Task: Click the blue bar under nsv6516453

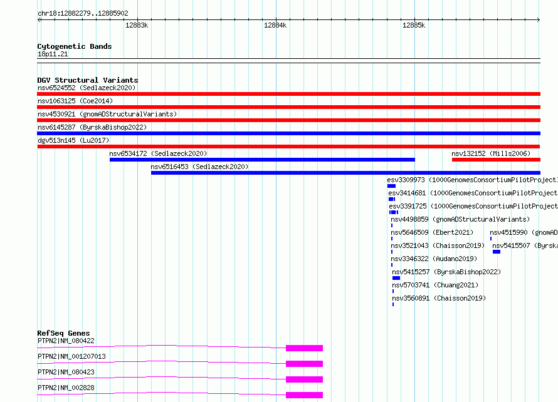Action: pyautogui.click(x=345, y=173)
